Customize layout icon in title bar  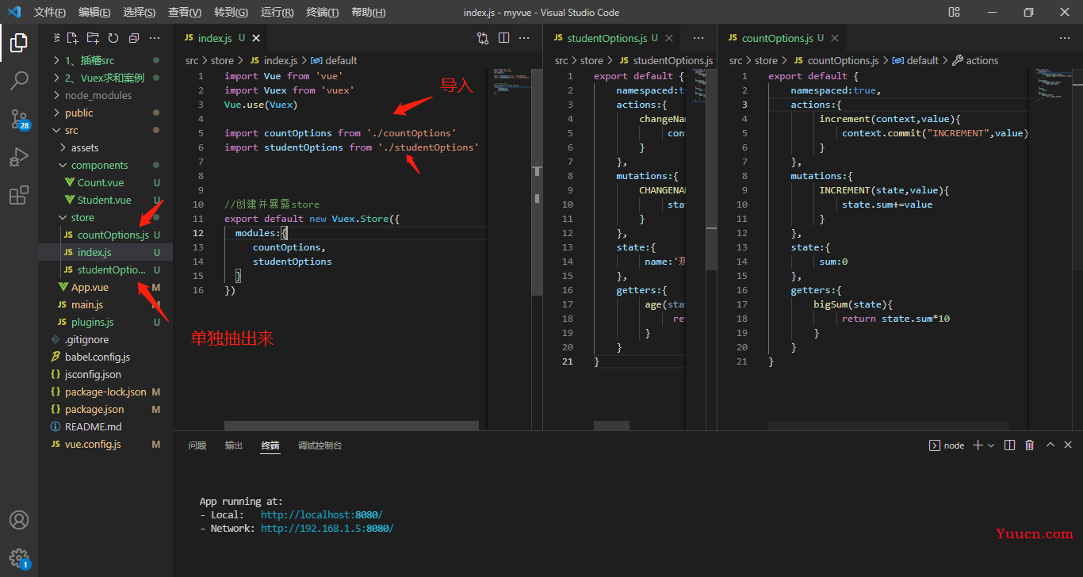(954, 12)
